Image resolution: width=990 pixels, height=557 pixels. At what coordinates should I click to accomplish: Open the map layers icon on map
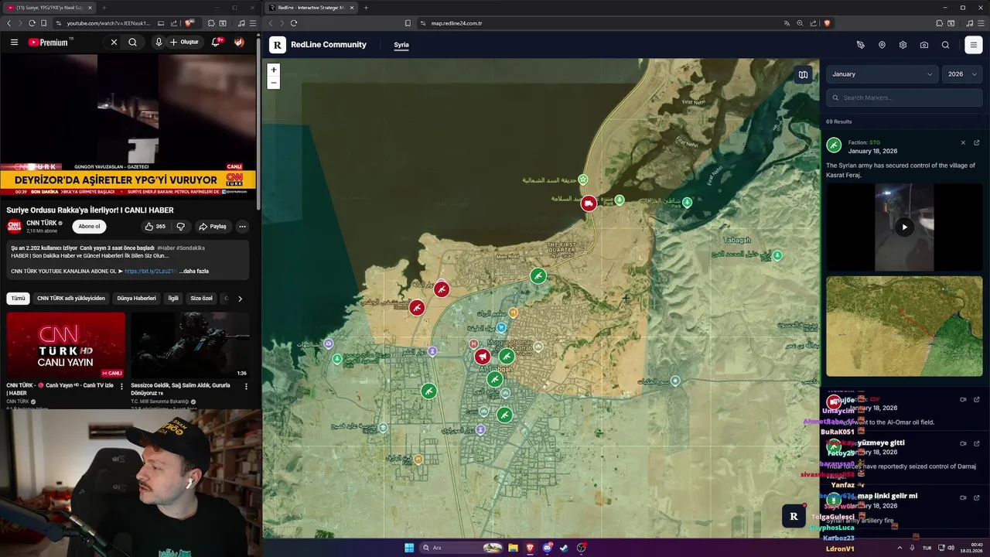pyautogui.click(x=803, y=74)
